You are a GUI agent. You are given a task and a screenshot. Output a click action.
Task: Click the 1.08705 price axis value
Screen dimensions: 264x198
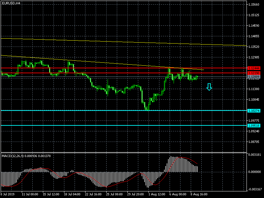(x=254, y=142)
